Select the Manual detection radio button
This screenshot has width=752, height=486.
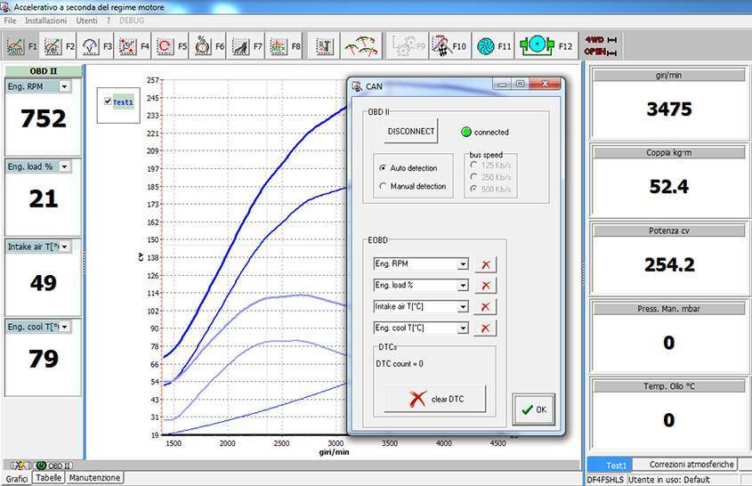pos(384,186)
